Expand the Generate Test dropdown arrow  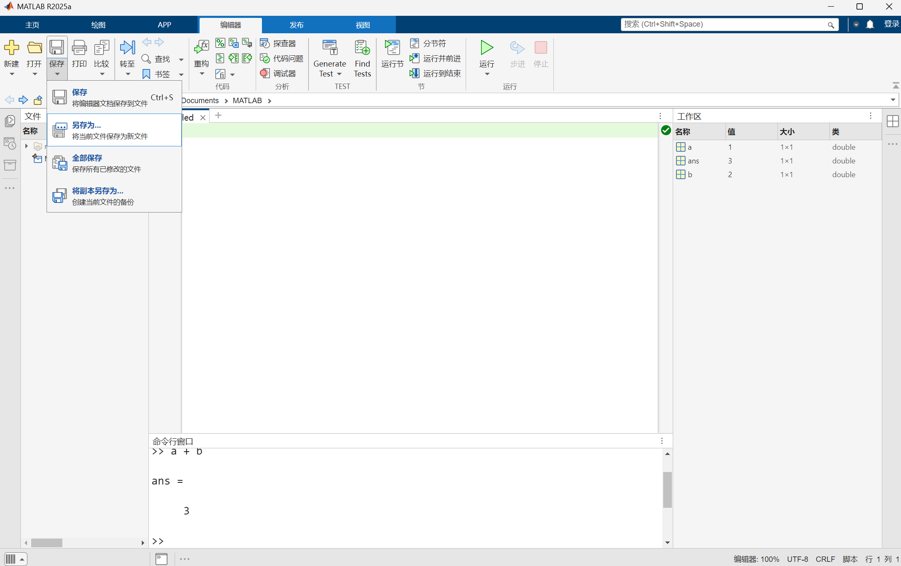click(339, 74)
